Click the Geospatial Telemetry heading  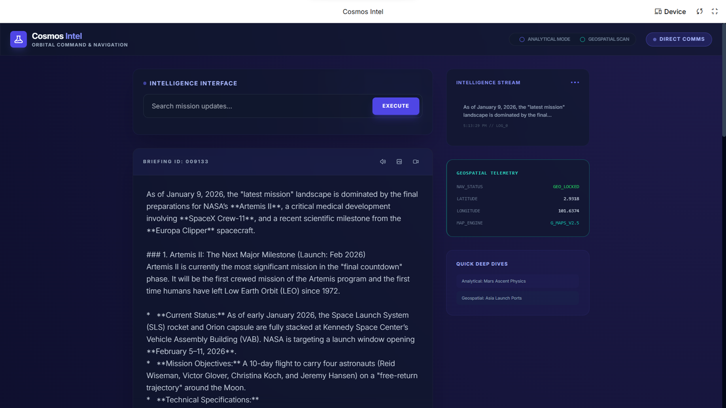tap(487, 173)
